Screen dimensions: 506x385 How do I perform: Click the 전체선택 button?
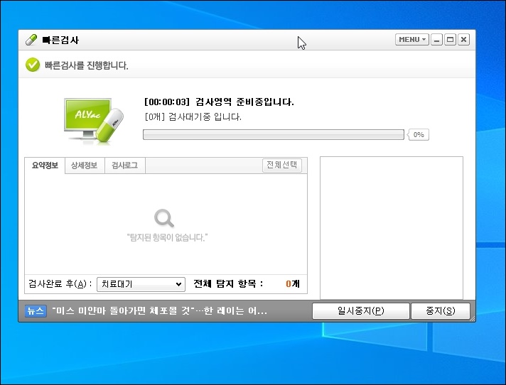pos(282,165)
